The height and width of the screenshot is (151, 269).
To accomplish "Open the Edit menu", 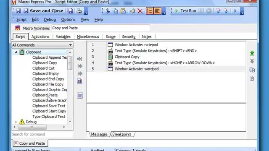I will 35,20.
